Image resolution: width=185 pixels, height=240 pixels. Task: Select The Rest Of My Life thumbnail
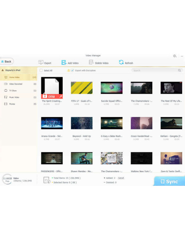171,88
